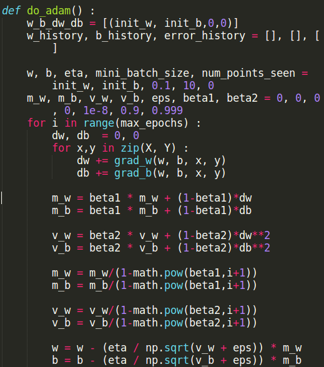Place cursor on the def keyword
The image size is (324, 367).
[x=11, y=11]
